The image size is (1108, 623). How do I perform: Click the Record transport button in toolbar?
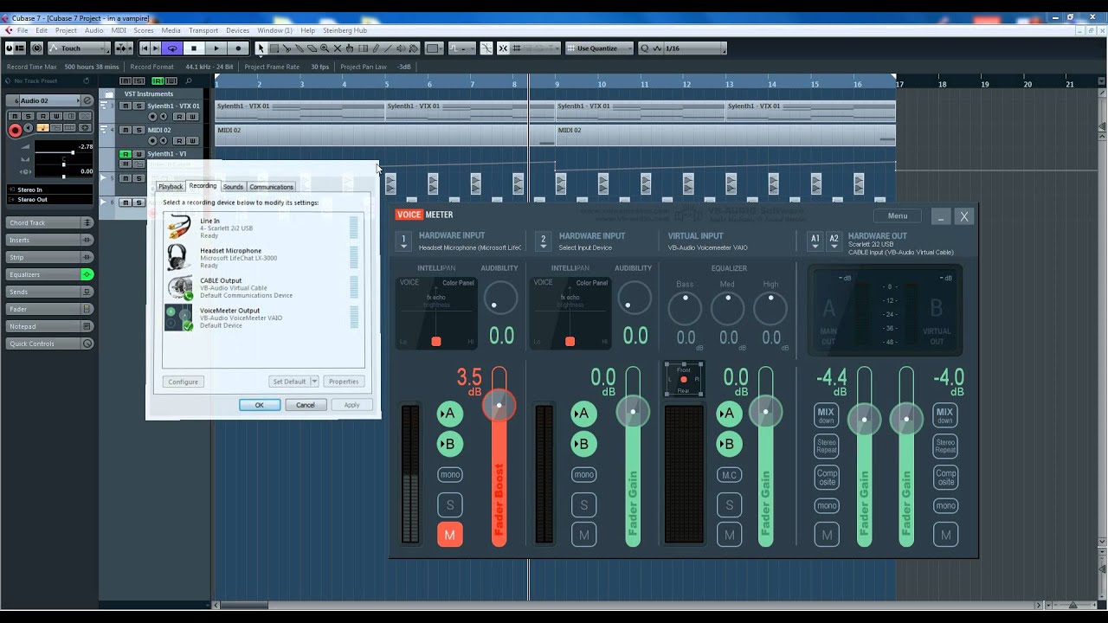pyautogui.click(x=238, y=48)
